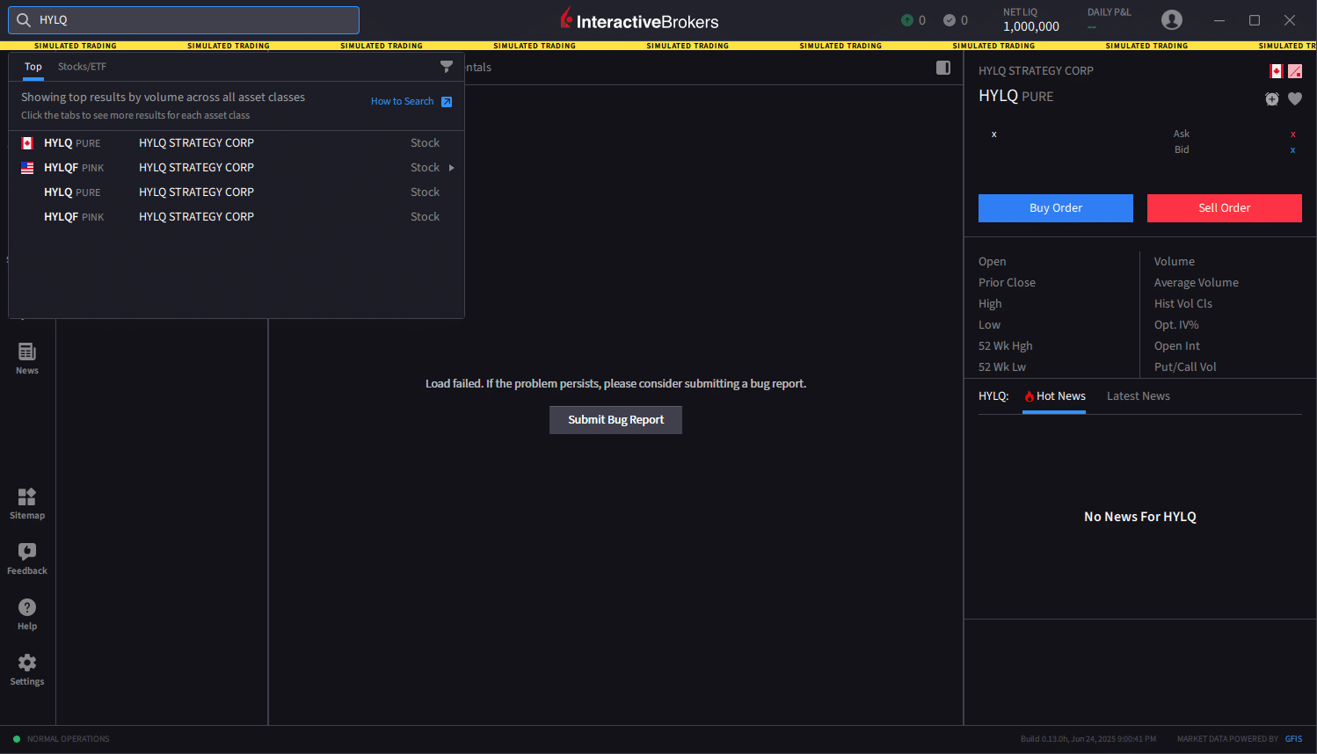Switch to the Stocks/ETF search tab
This screenshot has width=1317, height=754.
point(82,67)
